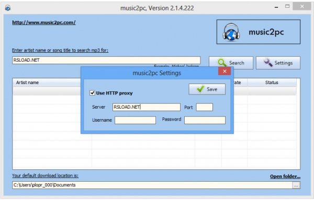Focus the artist or song search field

(x=106, y=60)
